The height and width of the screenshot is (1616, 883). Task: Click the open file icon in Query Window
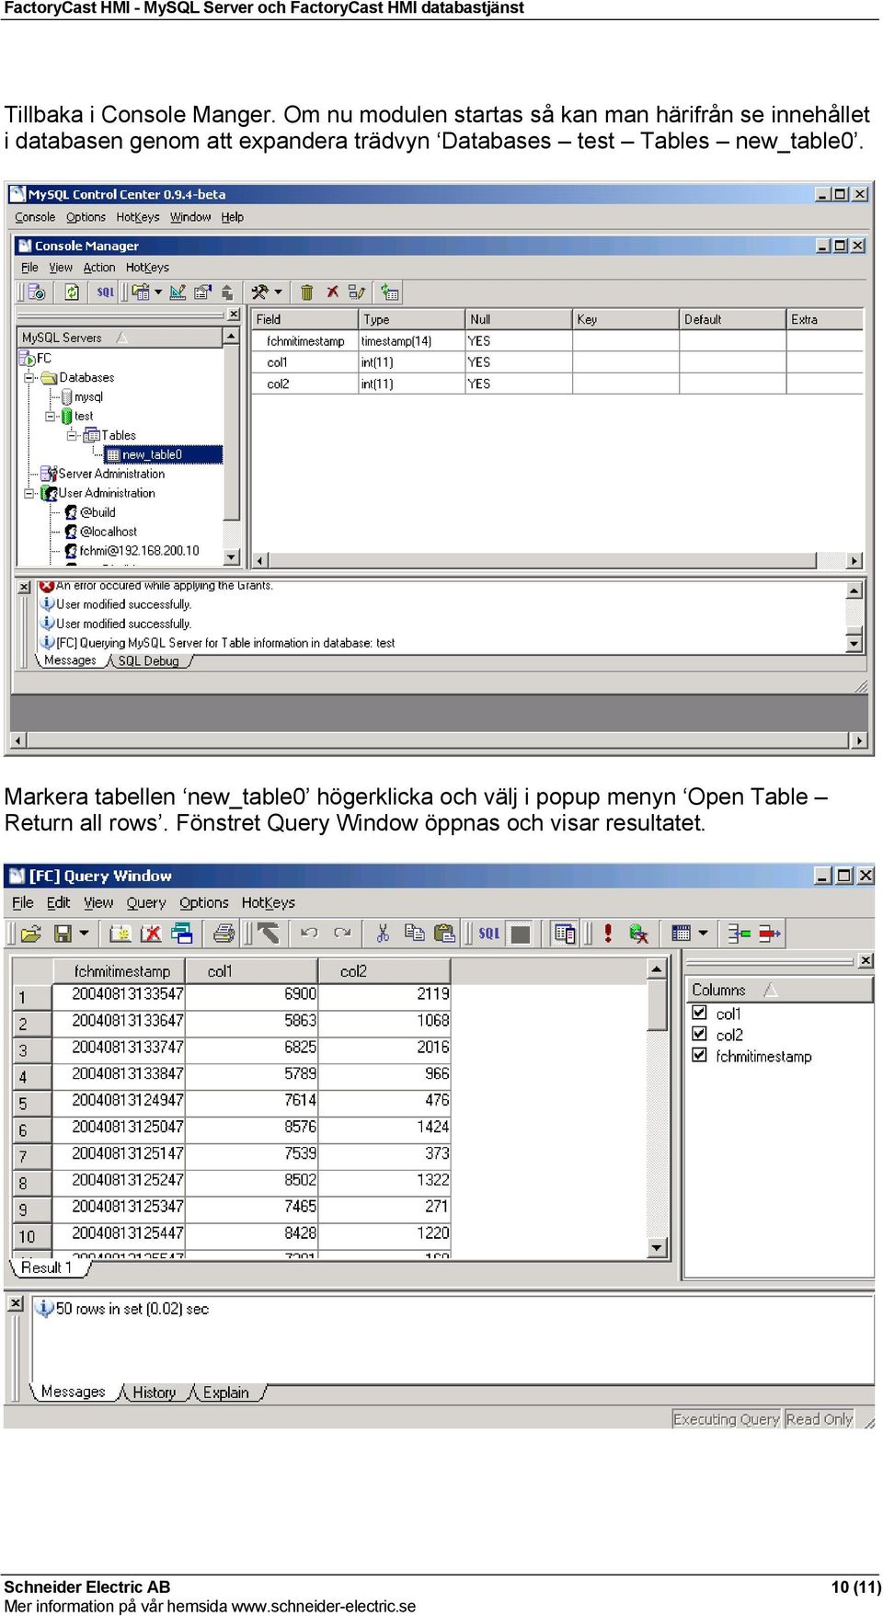30,934
